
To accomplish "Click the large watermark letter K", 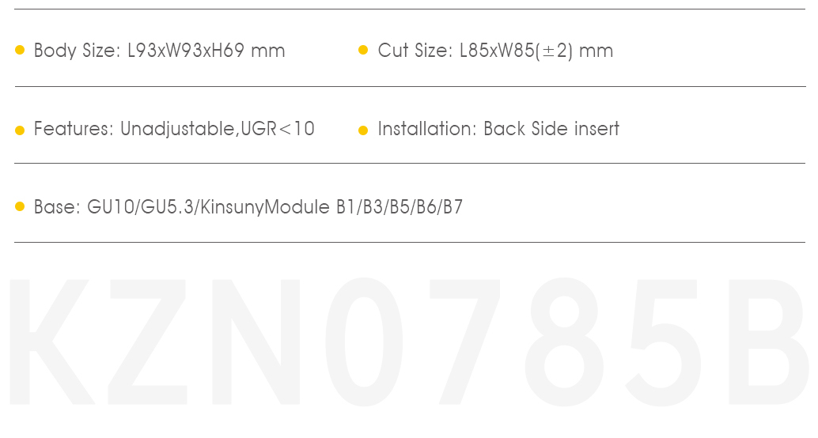I will click(x=52, y=342).
